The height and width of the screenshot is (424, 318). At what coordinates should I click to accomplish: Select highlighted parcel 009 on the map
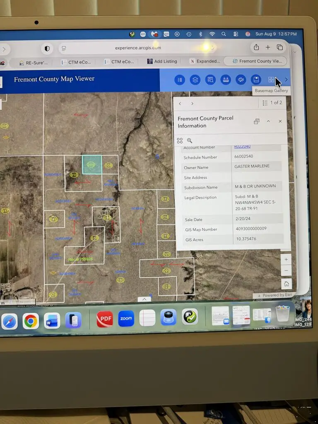[x=91, y=165]
